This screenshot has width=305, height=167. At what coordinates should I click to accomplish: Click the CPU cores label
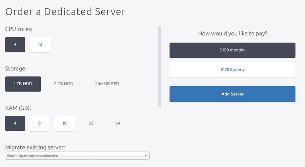(19, 29)
